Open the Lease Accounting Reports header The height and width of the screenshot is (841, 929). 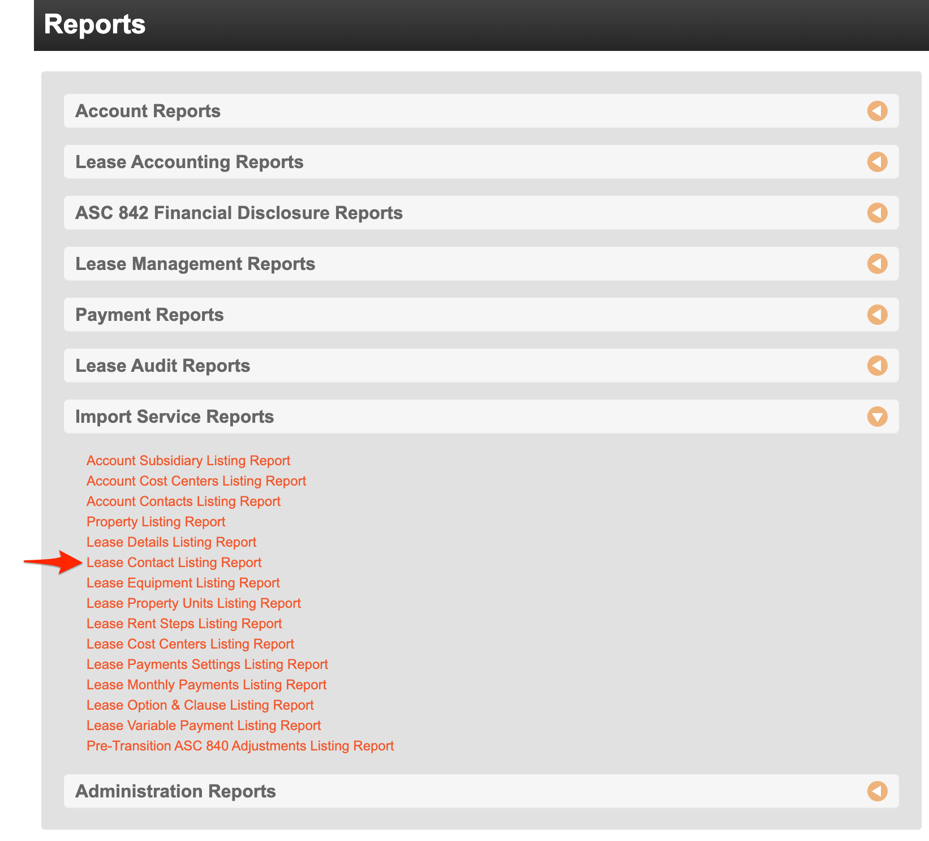tap(481, 162)
